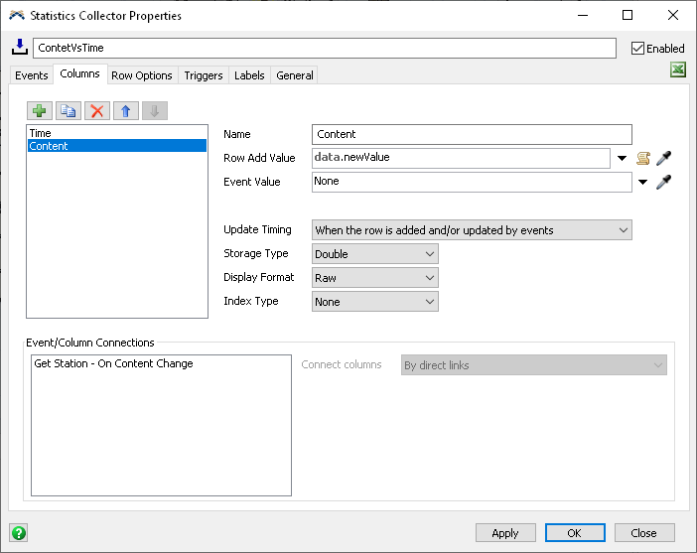Screen dimensions: 697x553
Task: Click the green plus add column button
Action: click(39, 111)
